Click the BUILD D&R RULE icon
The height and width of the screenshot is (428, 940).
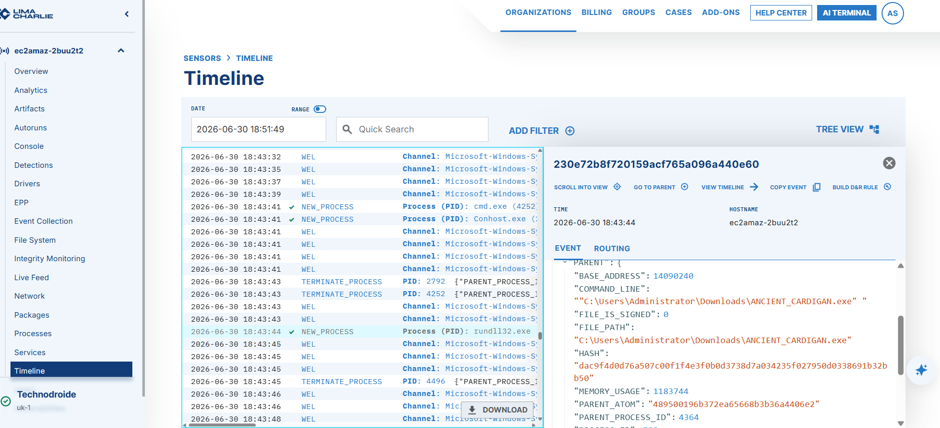(x=888, y=187)
